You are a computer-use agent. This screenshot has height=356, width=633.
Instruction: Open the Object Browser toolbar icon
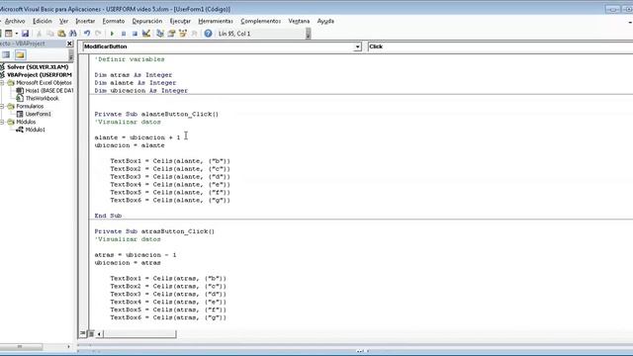pyautogui.click(x=183, y=34)
